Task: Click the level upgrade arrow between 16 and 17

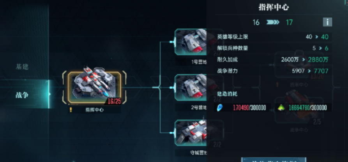Action: (273, 22)
